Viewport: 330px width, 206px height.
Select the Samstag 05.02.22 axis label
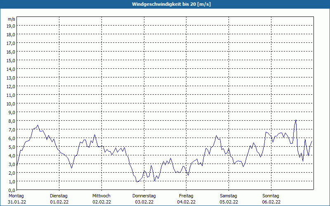[229, 199]
